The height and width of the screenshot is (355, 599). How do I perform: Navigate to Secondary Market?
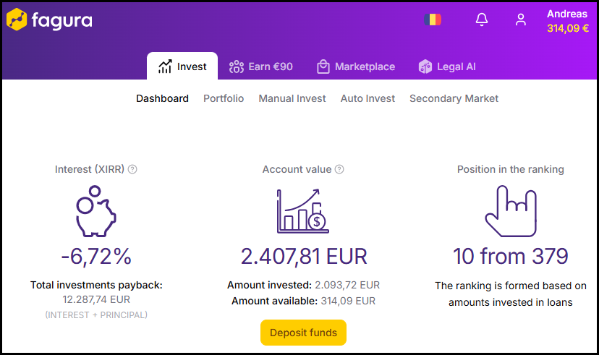[x=454, y=98]
